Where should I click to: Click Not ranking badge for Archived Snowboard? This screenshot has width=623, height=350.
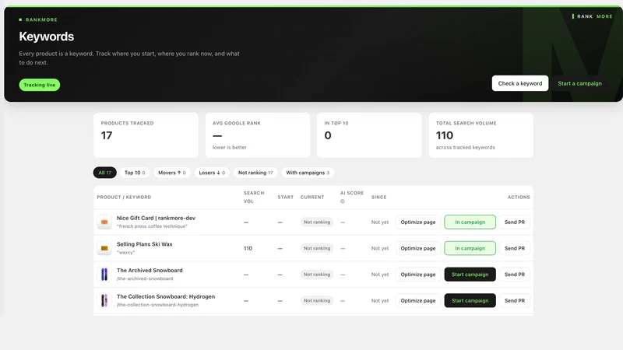pyautogui.click(x=317, y=275)
